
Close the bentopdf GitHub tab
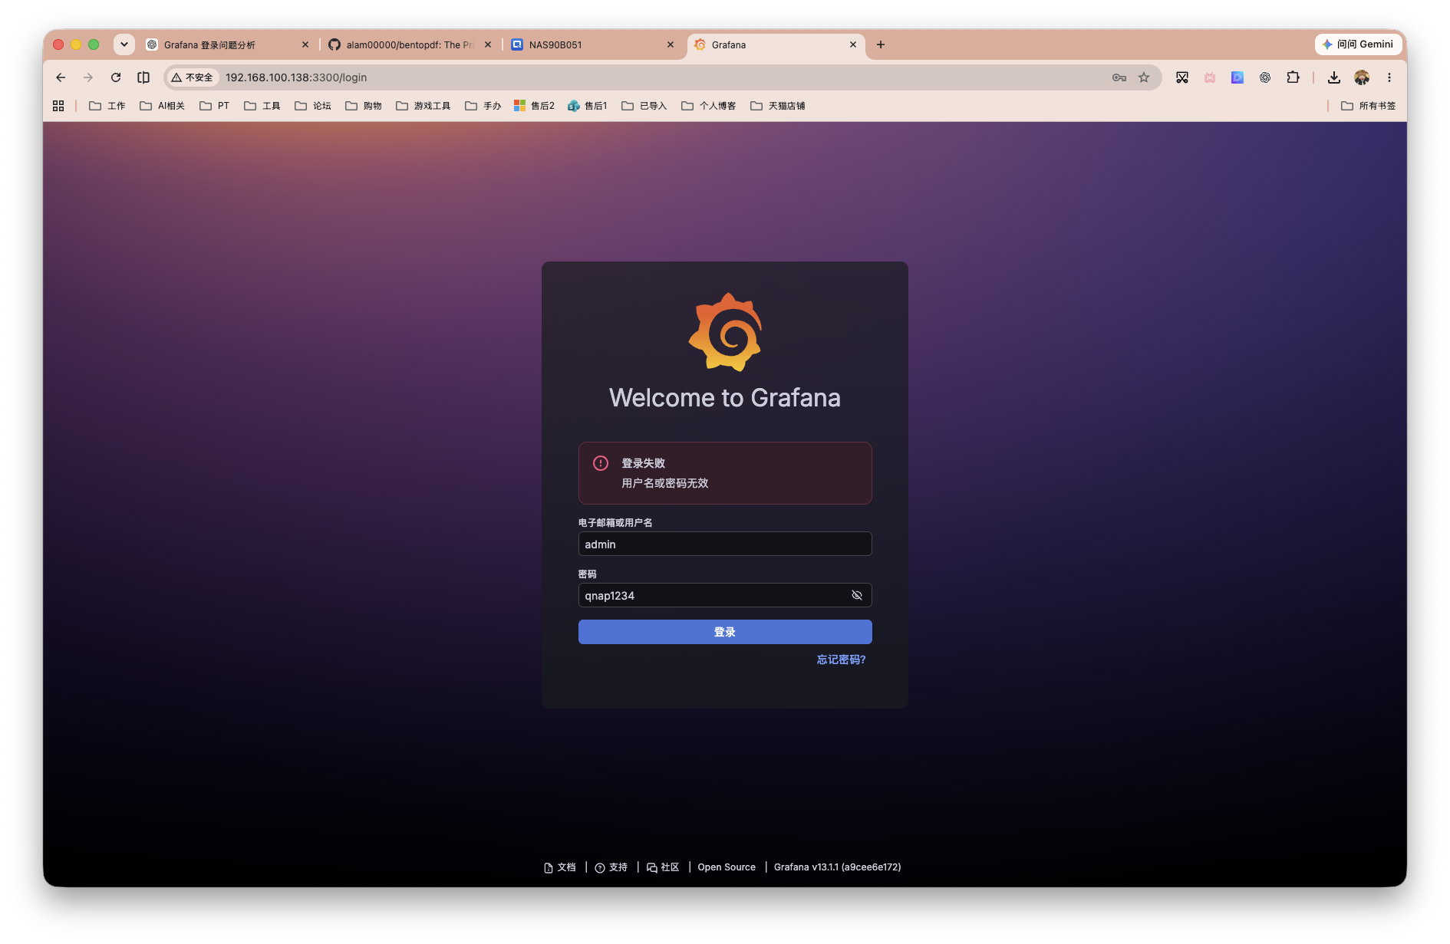coord(488,45)
